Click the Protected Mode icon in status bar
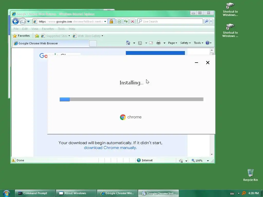This screenshot has width=263, height=197. pyautogui.click(x=181, y=161)
